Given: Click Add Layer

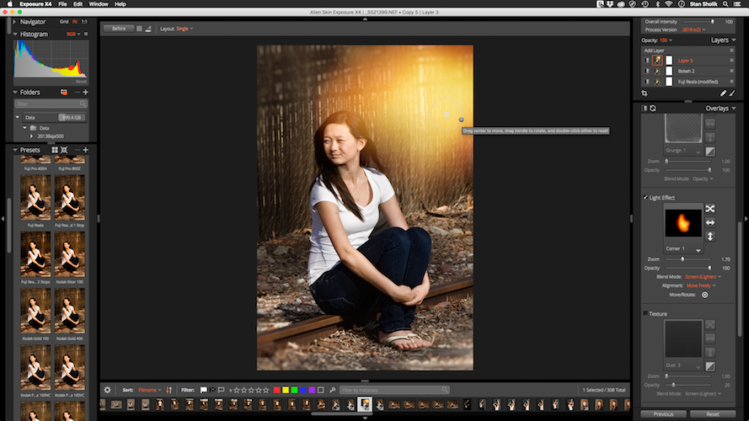Looking at the screenshot, I should pos(654,51).
